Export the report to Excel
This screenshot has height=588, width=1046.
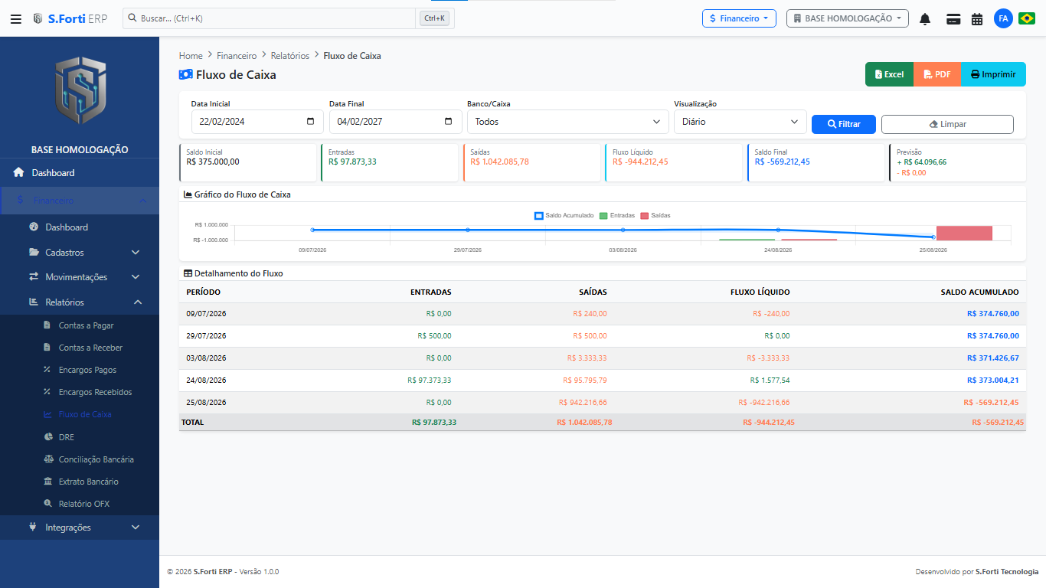889,74
